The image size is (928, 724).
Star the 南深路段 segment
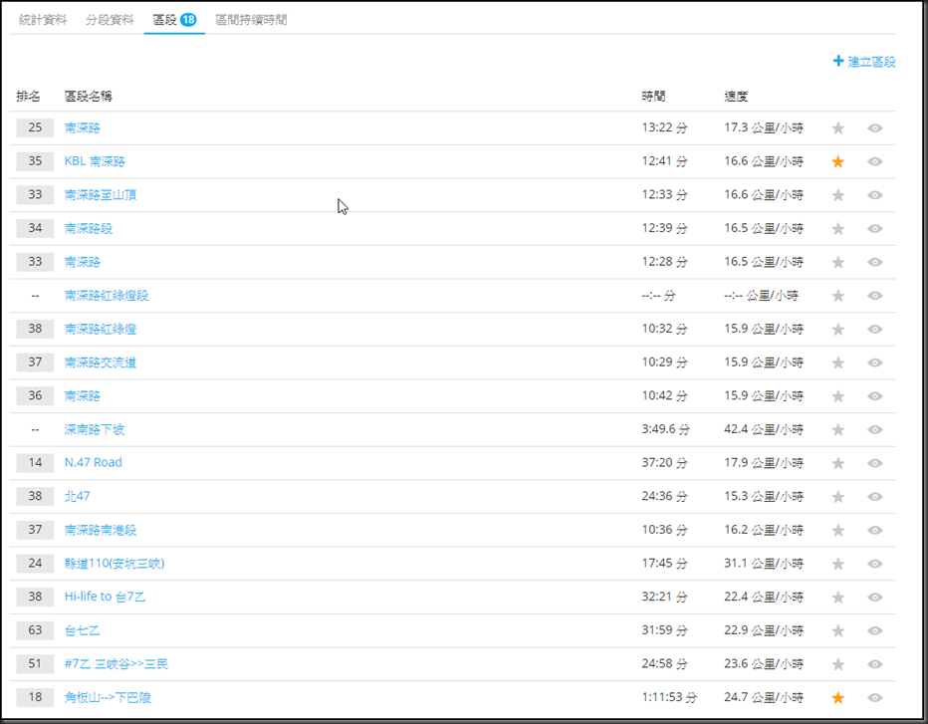pyautogui.click(x=838, y=228)
